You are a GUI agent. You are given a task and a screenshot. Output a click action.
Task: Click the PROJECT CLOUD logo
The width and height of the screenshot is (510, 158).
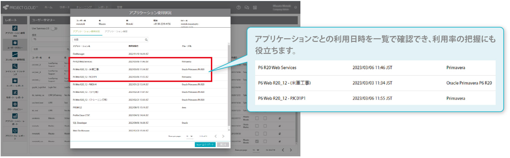pyautogui.click(x=20, y=7)
